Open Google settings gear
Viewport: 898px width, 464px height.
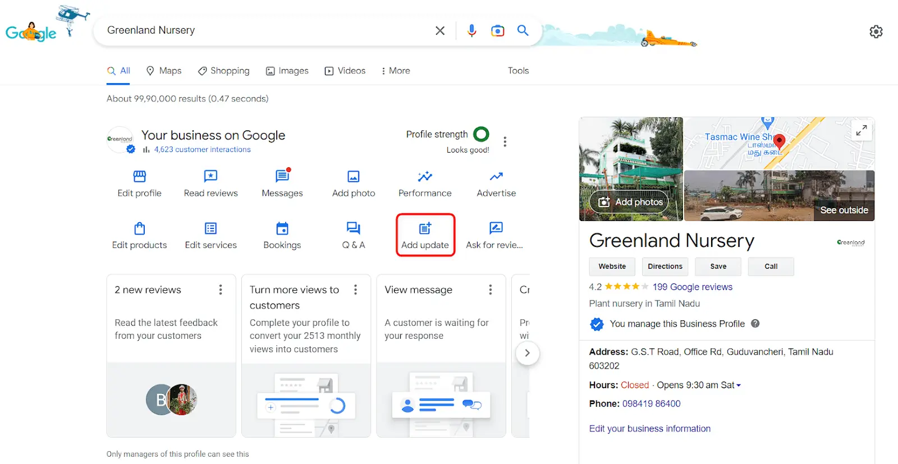tap(876, 31)
